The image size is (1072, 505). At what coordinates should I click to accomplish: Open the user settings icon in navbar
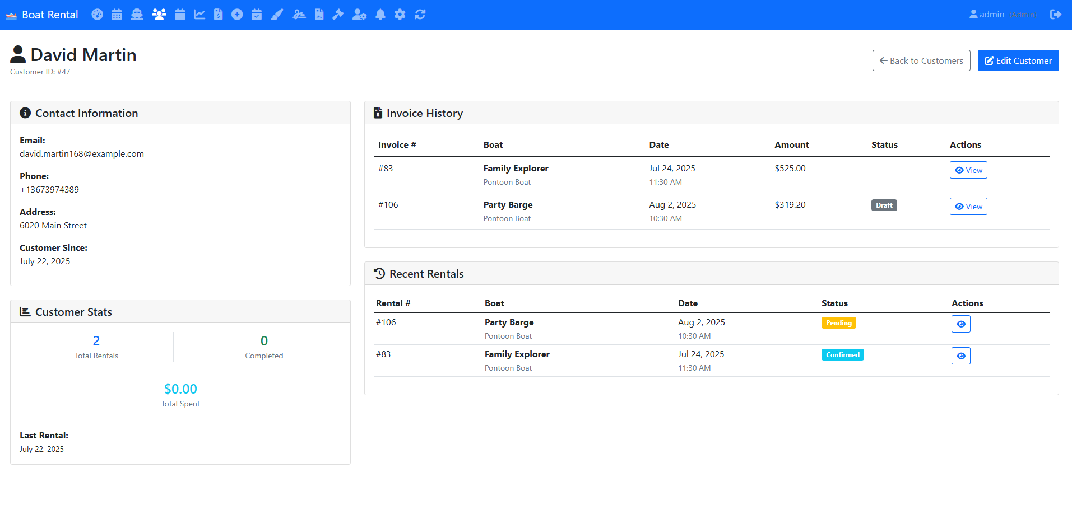coord(359,15)
